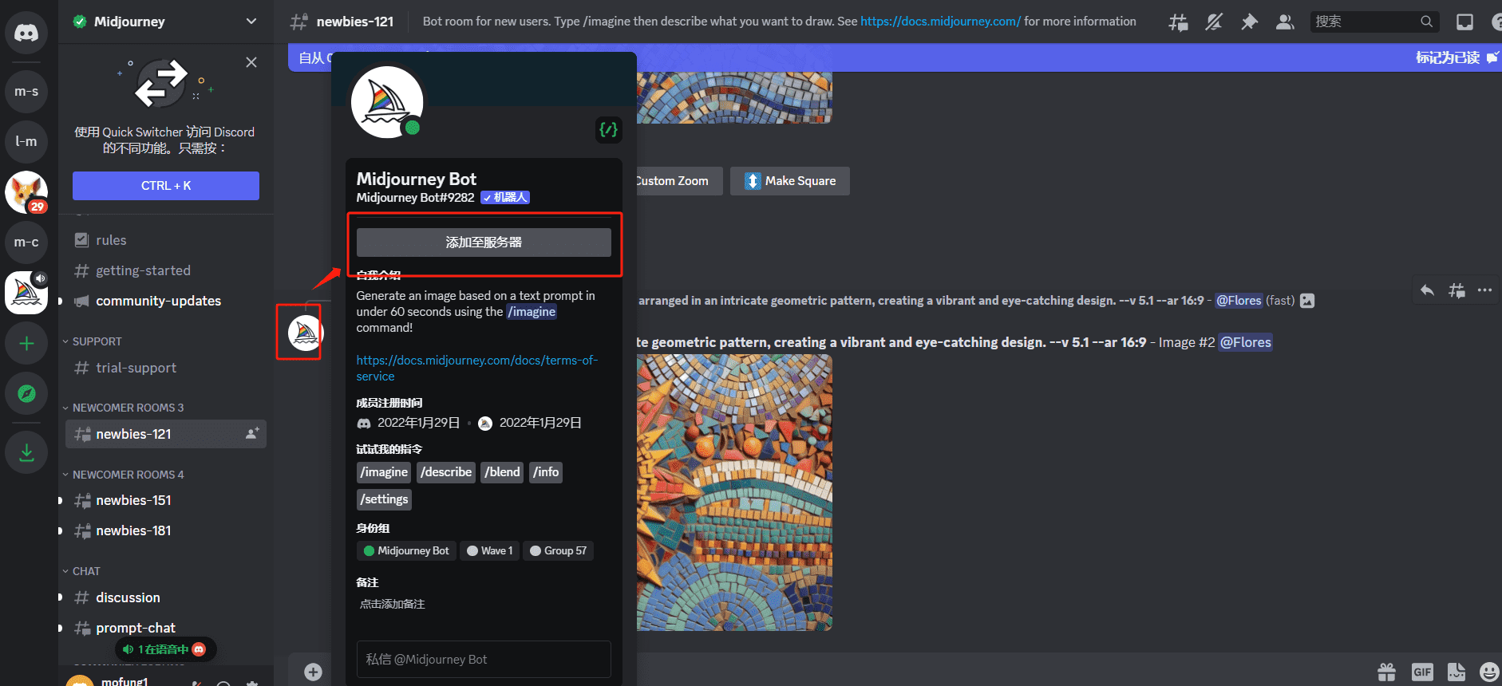1502x686 pixels.
Task: Open docs.midjourney.com link in channel topic
Action: (940, 22)
